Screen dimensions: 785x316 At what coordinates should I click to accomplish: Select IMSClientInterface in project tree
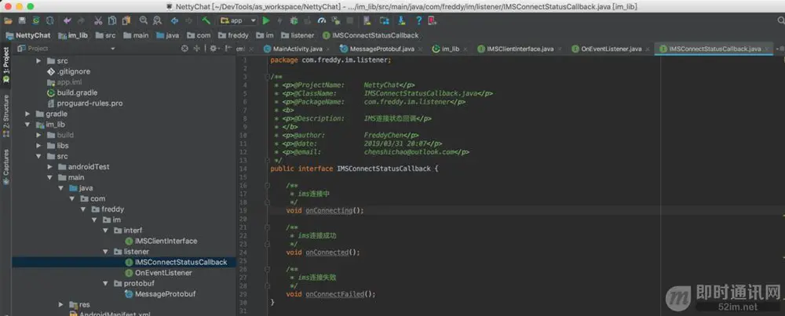pyautogui.click(x=161, y=241)
